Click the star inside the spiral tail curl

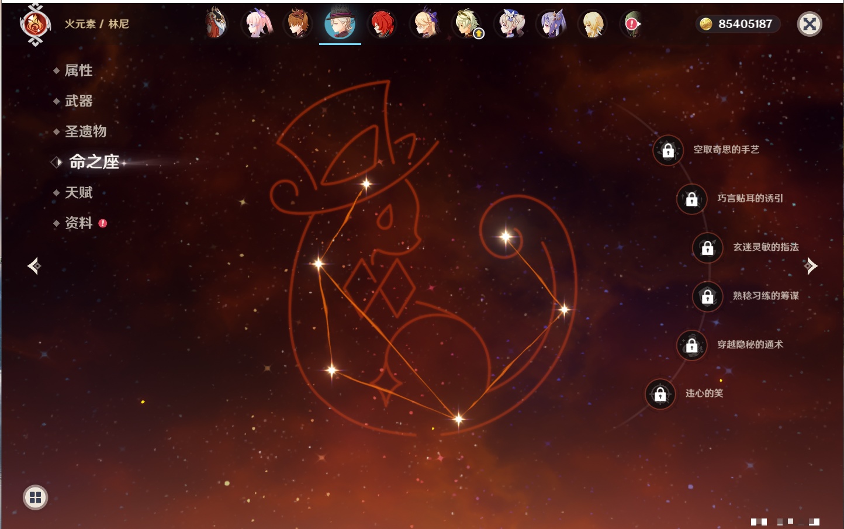506,237
